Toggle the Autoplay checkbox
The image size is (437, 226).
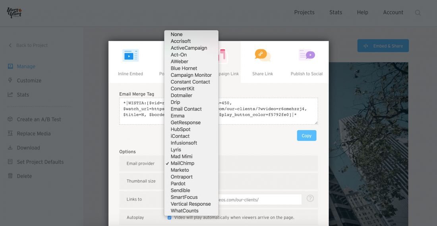[x=170, y=218]
